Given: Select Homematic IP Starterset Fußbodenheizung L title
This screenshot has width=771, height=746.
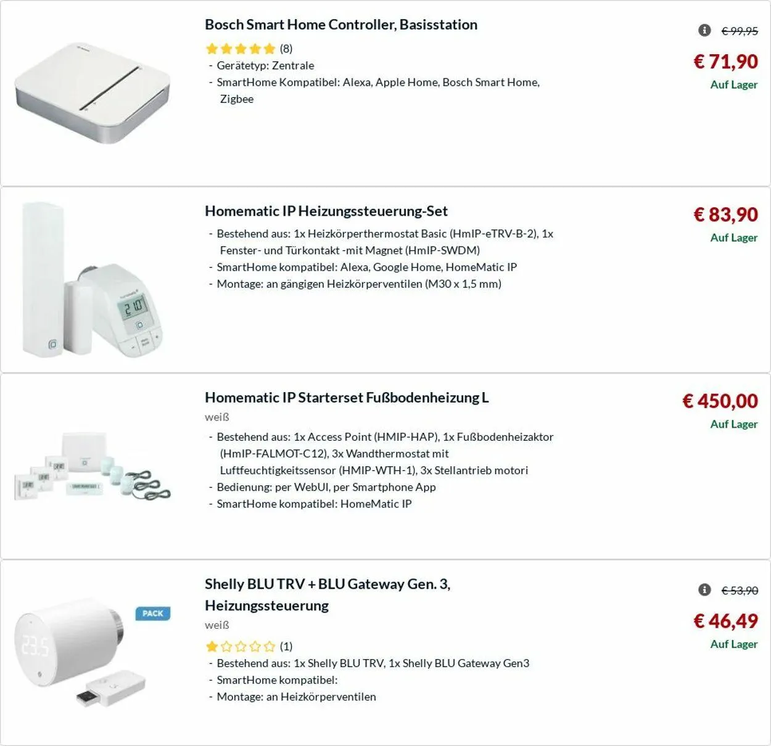Looking at the screenshot, I should coord(347,398).
